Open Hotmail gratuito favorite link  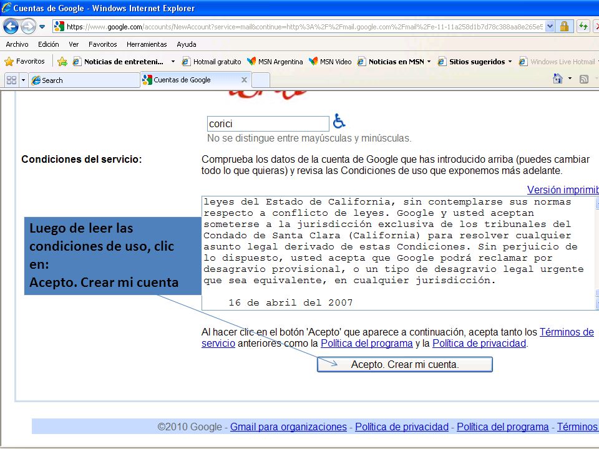point(212,62)
